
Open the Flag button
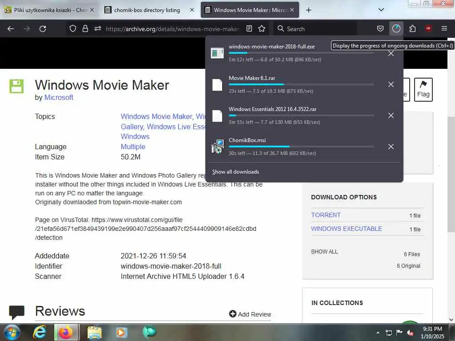pos(423,90)
